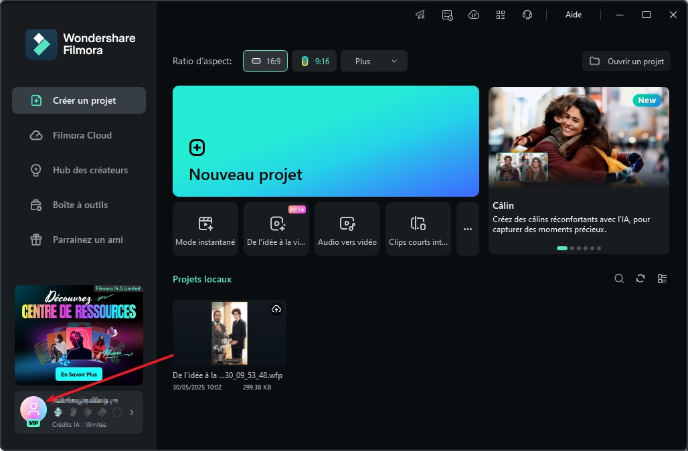This screenshot has height=451, width=688.
Task: Select the 9:16 aspect ratio
Action: 315,61
